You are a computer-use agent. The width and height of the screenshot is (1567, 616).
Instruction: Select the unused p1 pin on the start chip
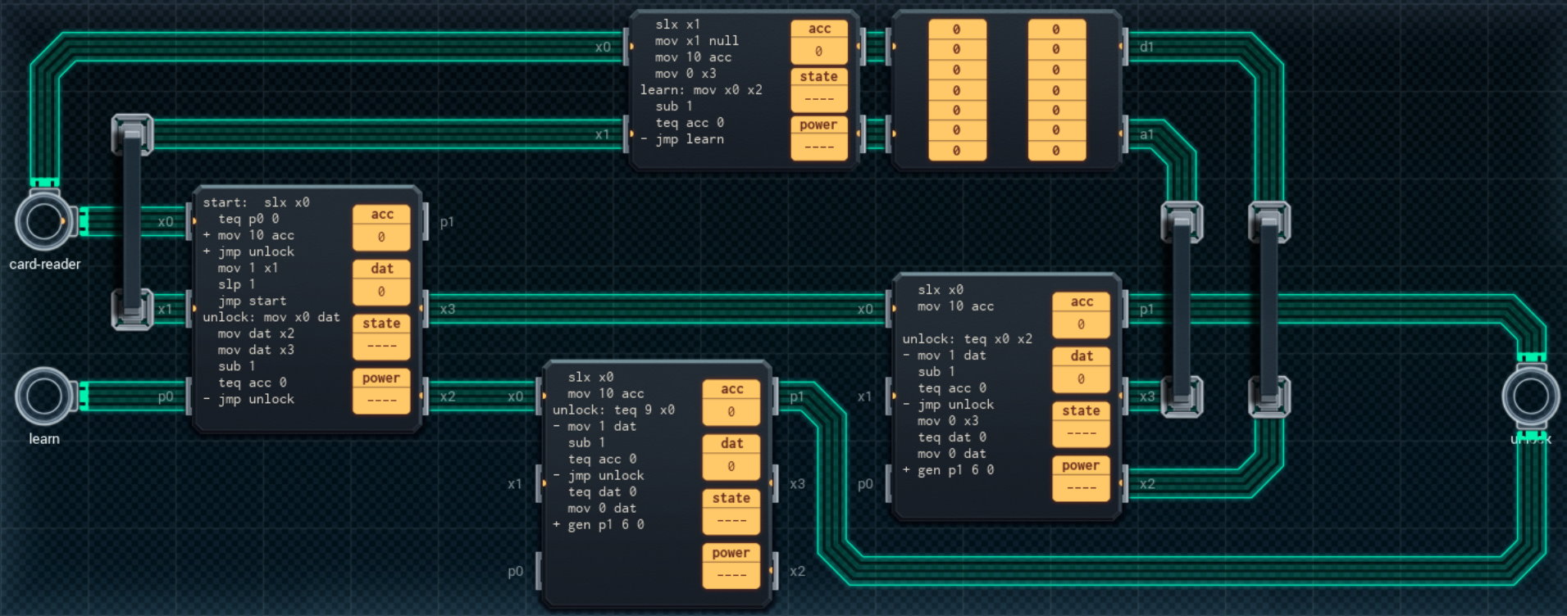coord(427,222)
